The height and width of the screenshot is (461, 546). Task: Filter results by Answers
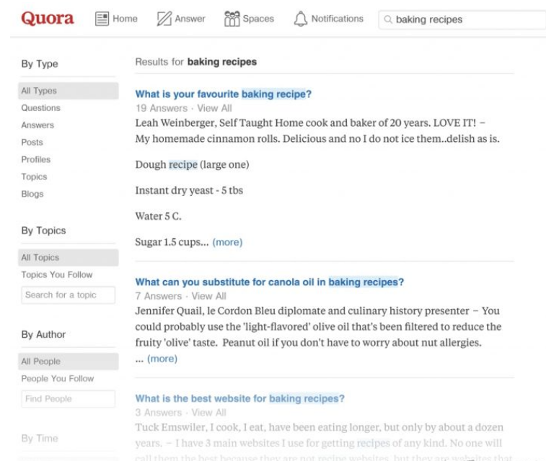(38, 125)
